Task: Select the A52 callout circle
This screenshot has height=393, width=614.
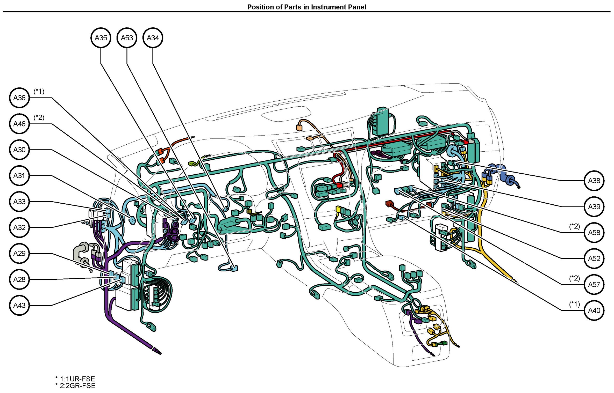Action: coord(594,258)
